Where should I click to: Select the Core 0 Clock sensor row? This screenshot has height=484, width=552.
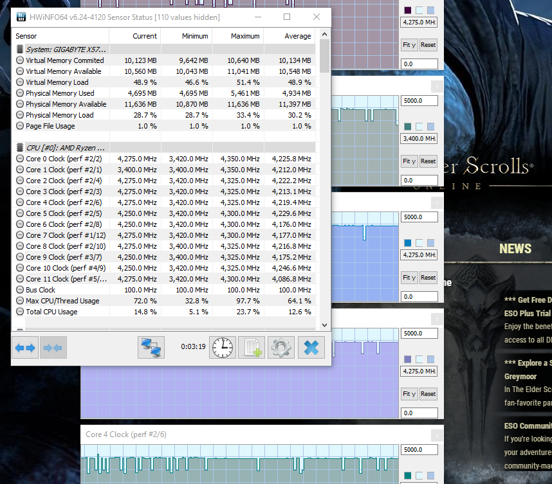tap(64, 159)
